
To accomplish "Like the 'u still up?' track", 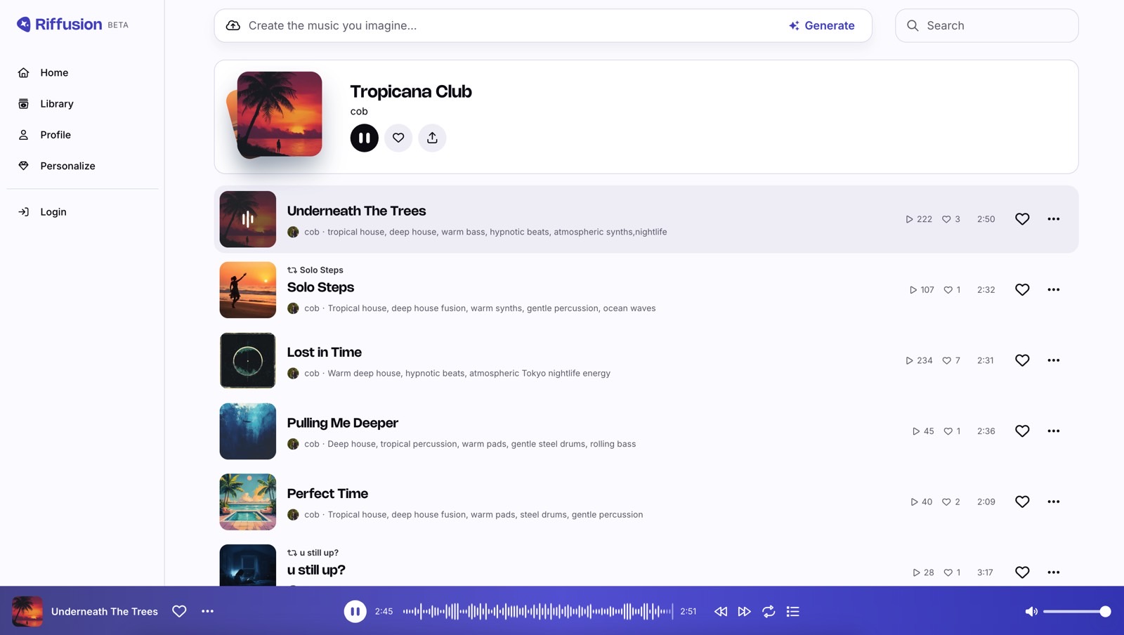I will point(1022,572).
